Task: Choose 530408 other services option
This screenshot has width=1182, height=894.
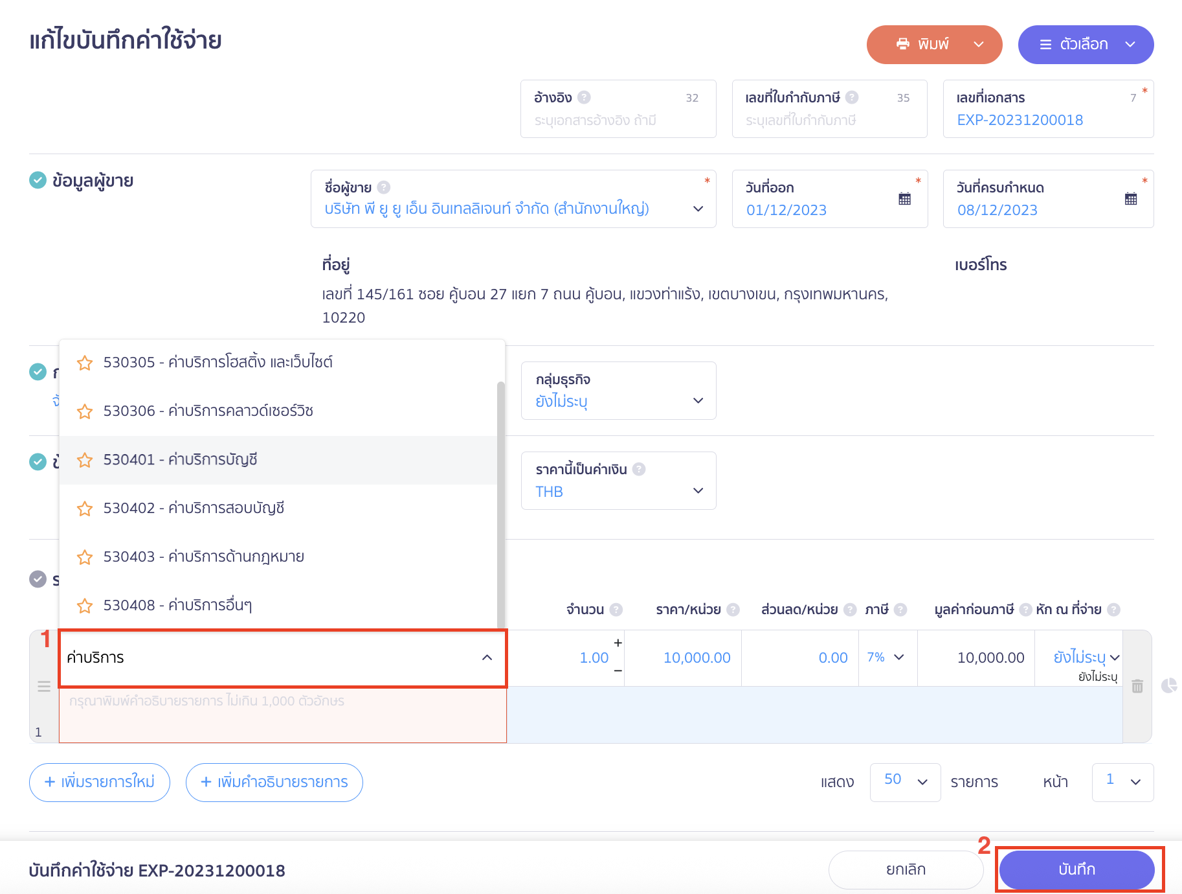Action: click(x=178, y=605)
